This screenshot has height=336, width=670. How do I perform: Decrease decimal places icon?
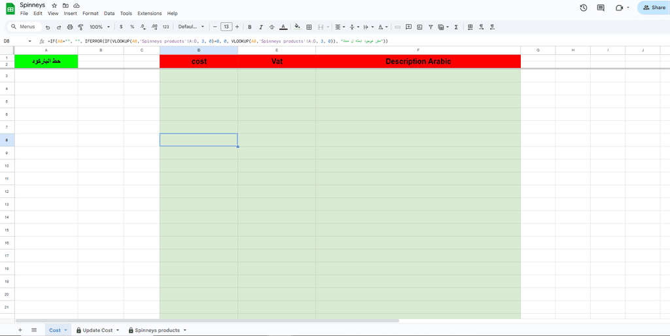coord(143,27)
